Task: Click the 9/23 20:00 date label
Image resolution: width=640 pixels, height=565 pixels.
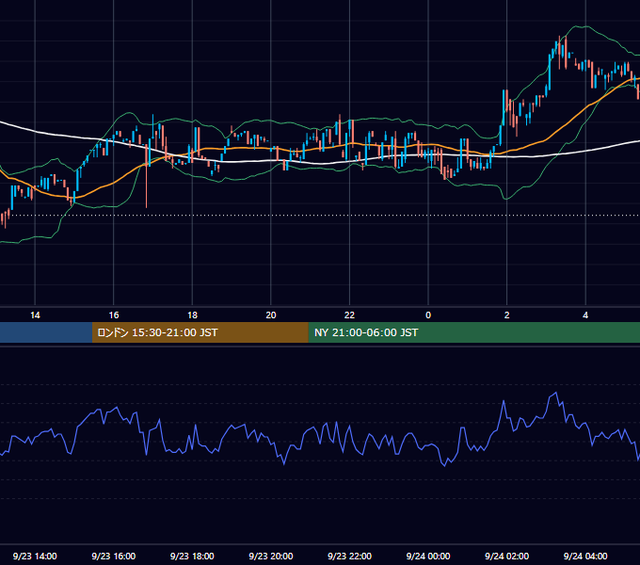Action: coord(271,556)
